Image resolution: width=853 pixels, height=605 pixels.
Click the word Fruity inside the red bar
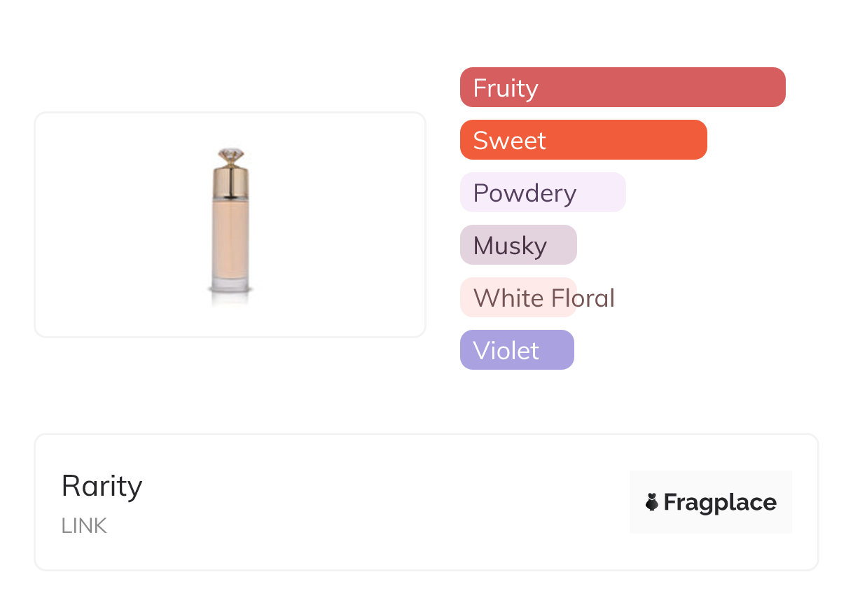tap(505, 88)
